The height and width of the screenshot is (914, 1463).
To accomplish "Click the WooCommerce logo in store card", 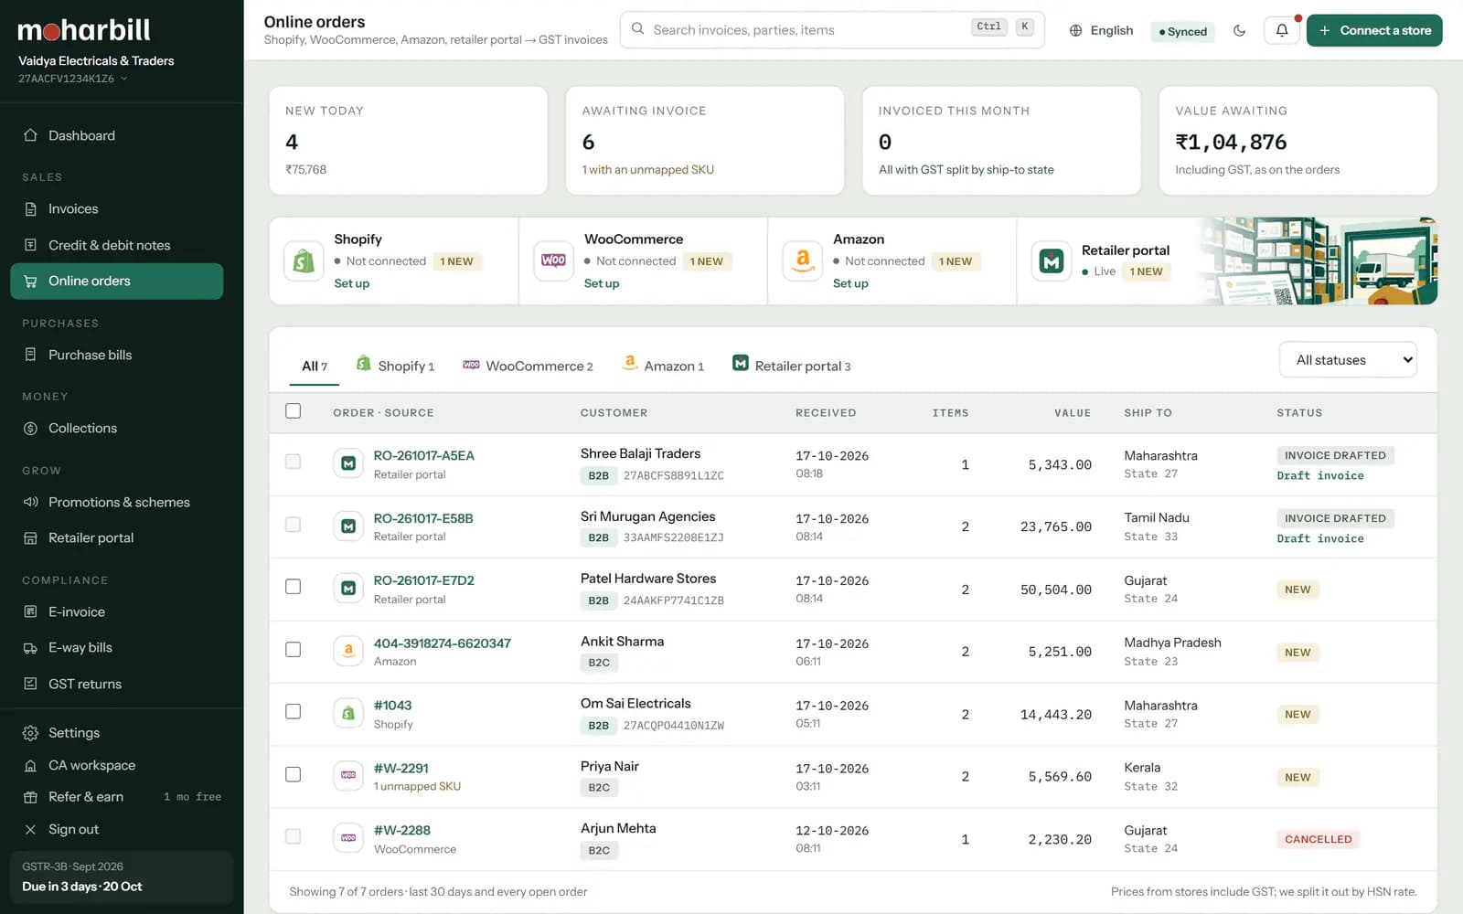I will (x=553, y=261).
